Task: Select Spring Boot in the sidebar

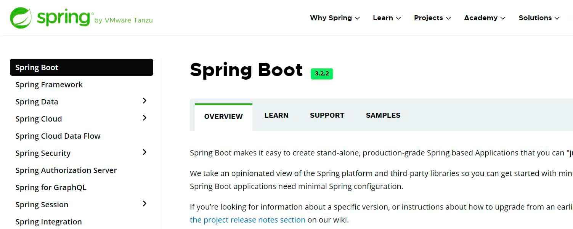Action: pos(82,67)
